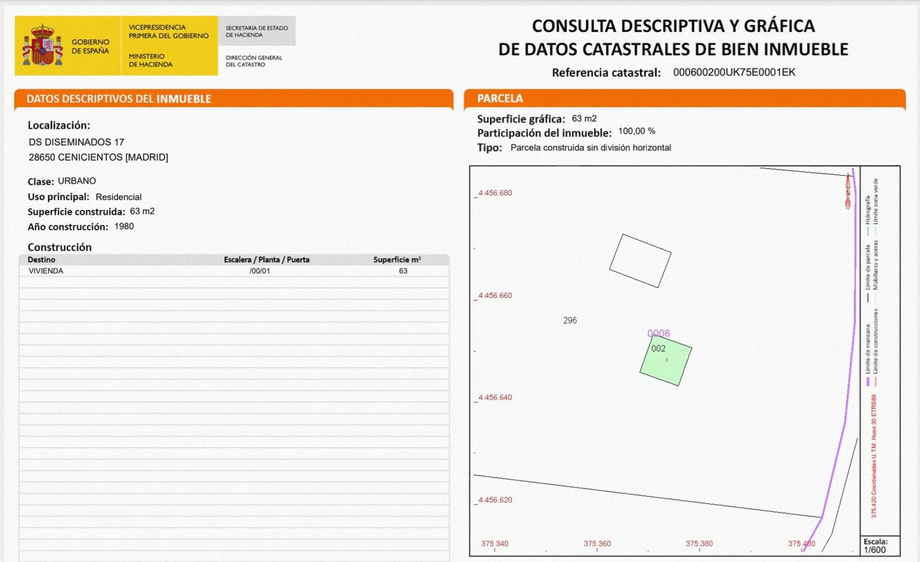This screenshot has height=562, width=920.
Task: Click the Escalera / Planta / Puerta header
Action: 267,260
